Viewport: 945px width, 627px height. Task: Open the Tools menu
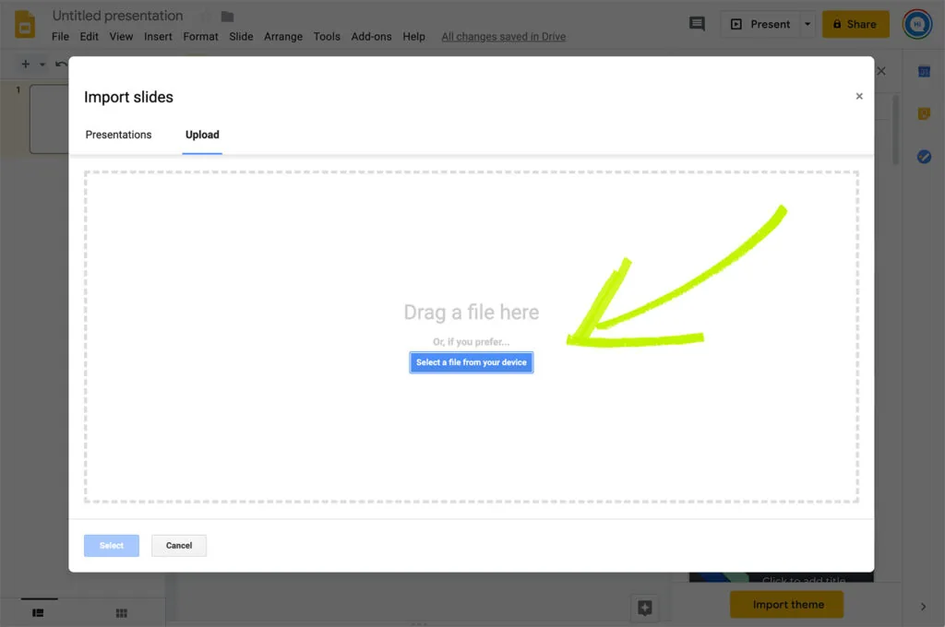click(327, 37)
